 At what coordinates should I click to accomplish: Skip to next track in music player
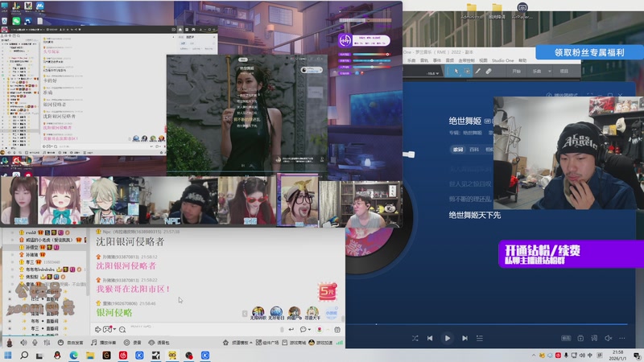(x=464, y=338)
